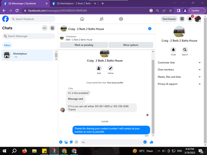Focus the message text box
Image resolution: width=207 pixels, height=155 pixels.
pos(111,142)
